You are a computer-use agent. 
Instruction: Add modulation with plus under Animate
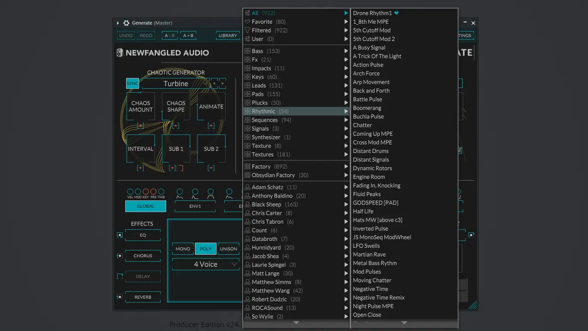click(211, 126)
